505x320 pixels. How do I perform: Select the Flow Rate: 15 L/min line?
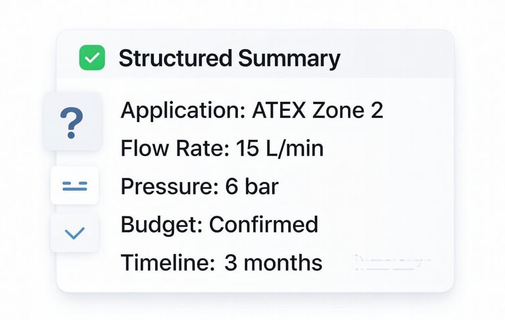[x=222, y=148]
